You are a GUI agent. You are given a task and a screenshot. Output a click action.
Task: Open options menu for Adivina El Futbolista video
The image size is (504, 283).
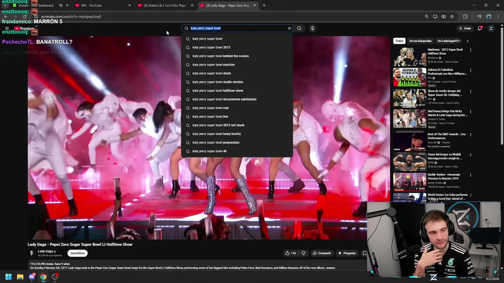tap(471, 70)
